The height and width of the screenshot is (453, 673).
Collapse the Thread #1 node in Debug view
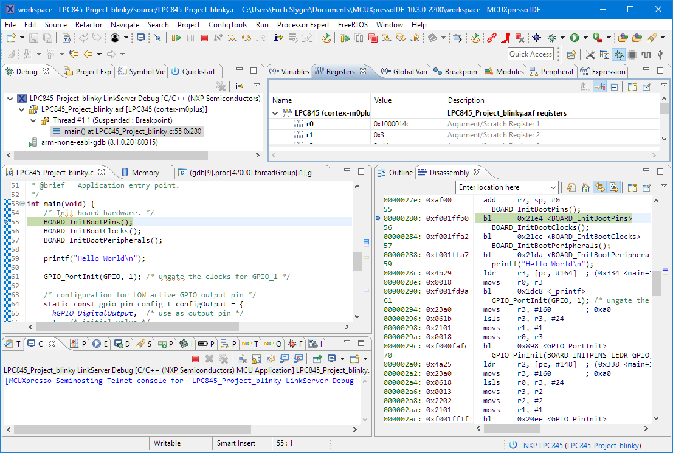click(34, 120)
